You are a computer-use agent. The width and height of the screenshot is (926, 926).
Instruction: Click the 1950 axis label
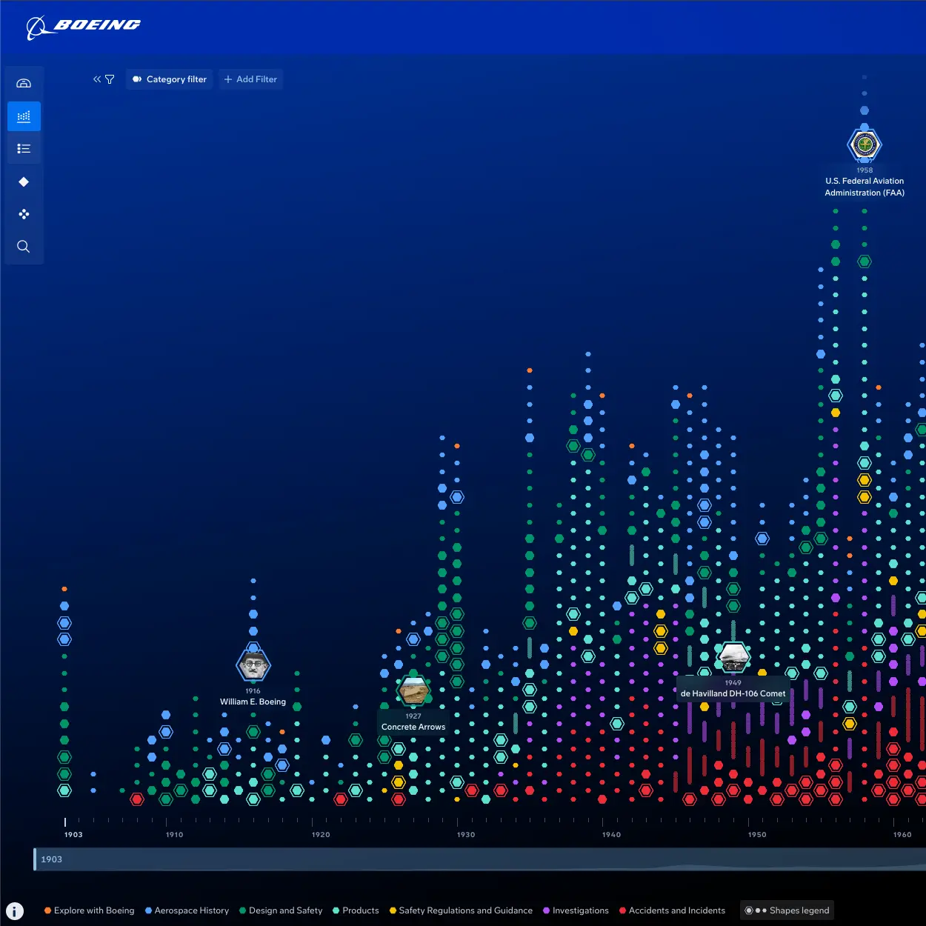click(757, 835)
